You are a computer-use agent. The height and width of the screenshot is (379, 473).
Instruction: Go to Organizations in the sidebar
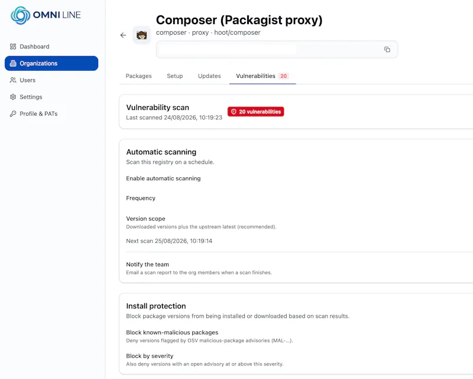click(x=51, y=63)
